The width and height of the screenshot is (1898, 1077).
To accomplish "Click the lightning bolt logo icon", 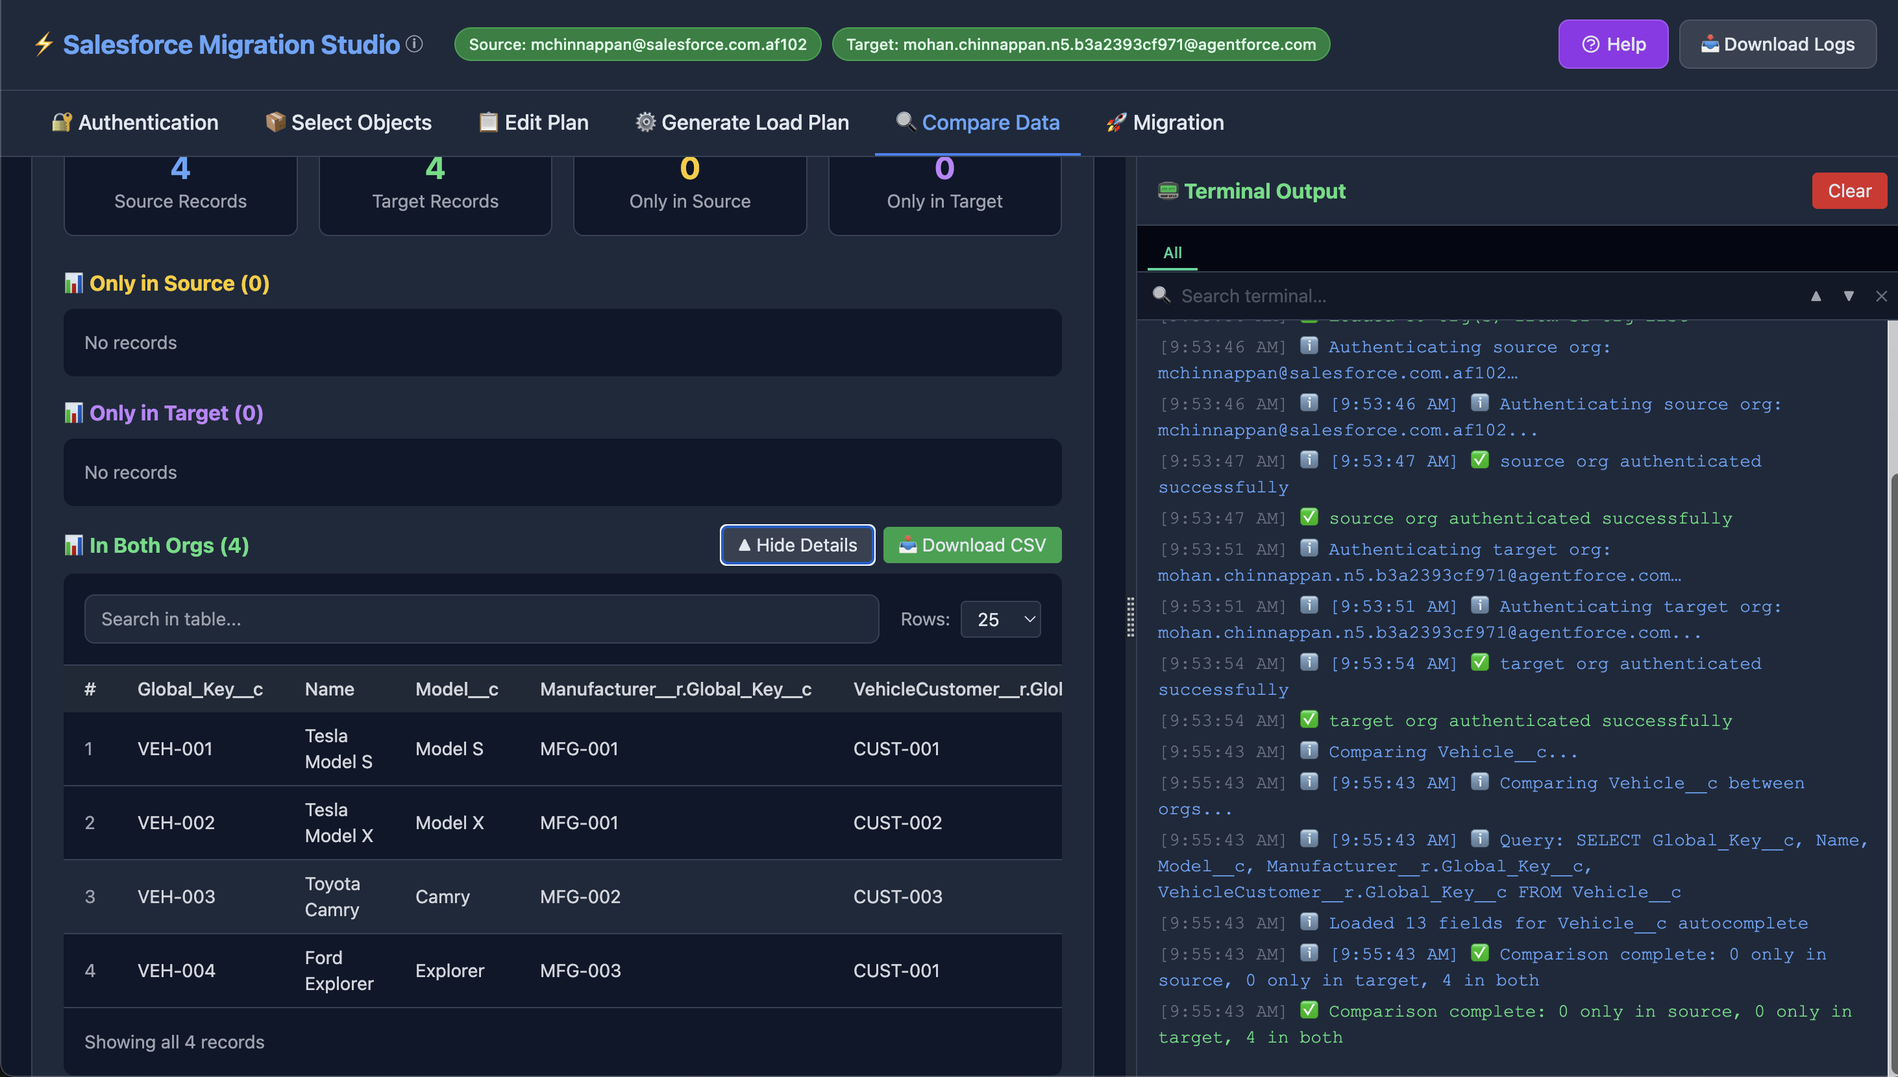I will 43,44.
